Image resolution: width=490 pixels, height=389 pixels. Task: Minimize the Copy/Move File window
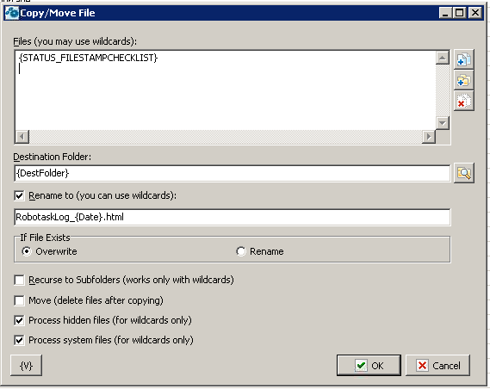445,13
